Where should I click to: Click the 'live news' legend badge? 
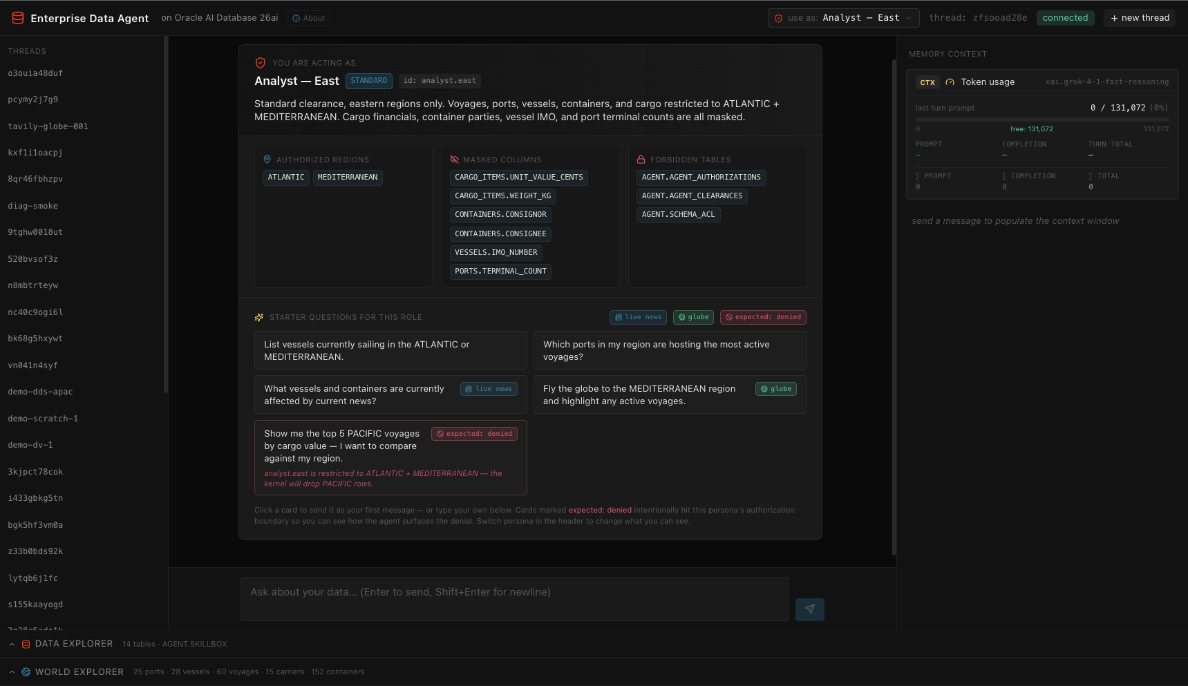pyautogui.click(x=638, y=317)
